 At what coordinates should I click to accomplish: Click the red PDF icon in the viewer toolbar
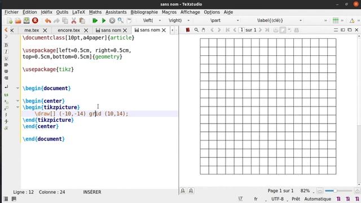[x=188, y=30]
